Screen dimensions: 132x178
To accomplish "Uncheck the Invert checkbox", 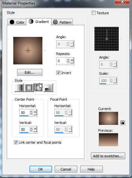I will pos(58,73).
